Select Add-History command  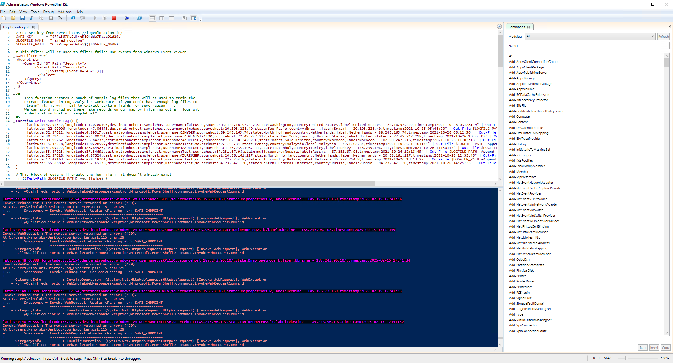pyautogui.click(x=518, y=144)
